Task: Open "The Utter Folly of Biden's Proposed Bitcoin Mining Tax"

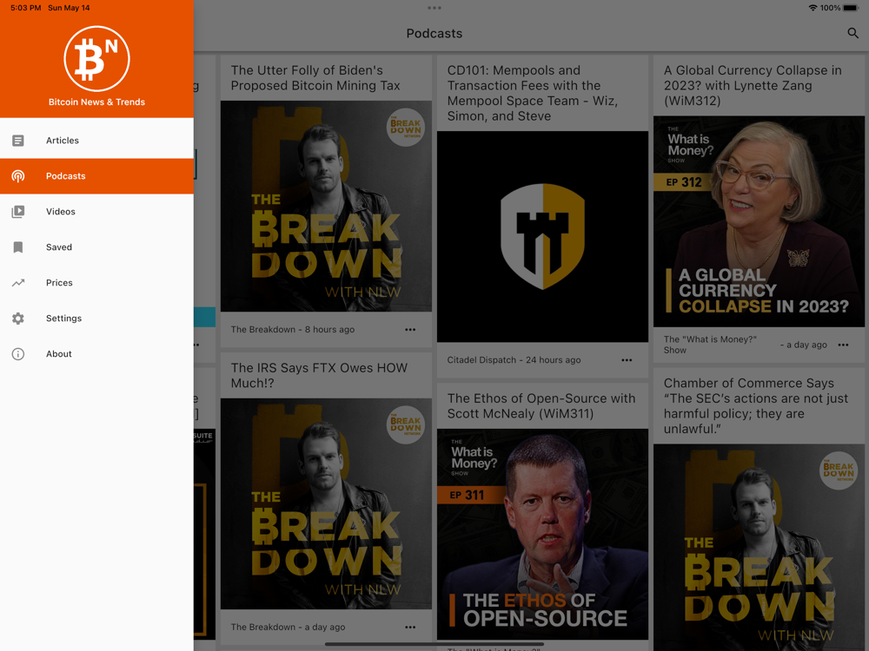Action: 315,78
